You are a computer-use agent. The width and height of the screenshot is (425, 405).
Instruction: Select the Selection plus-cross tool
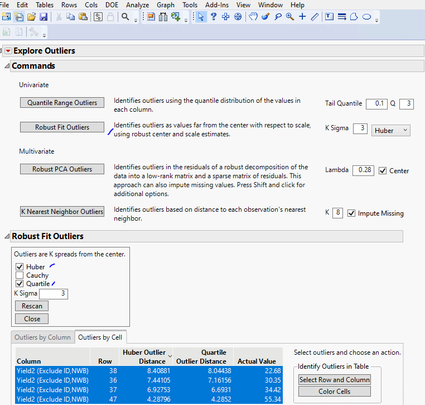(x=225, y=17)
